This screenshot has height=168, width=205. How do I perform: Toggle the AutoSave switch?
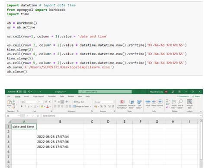click(19, 92)
